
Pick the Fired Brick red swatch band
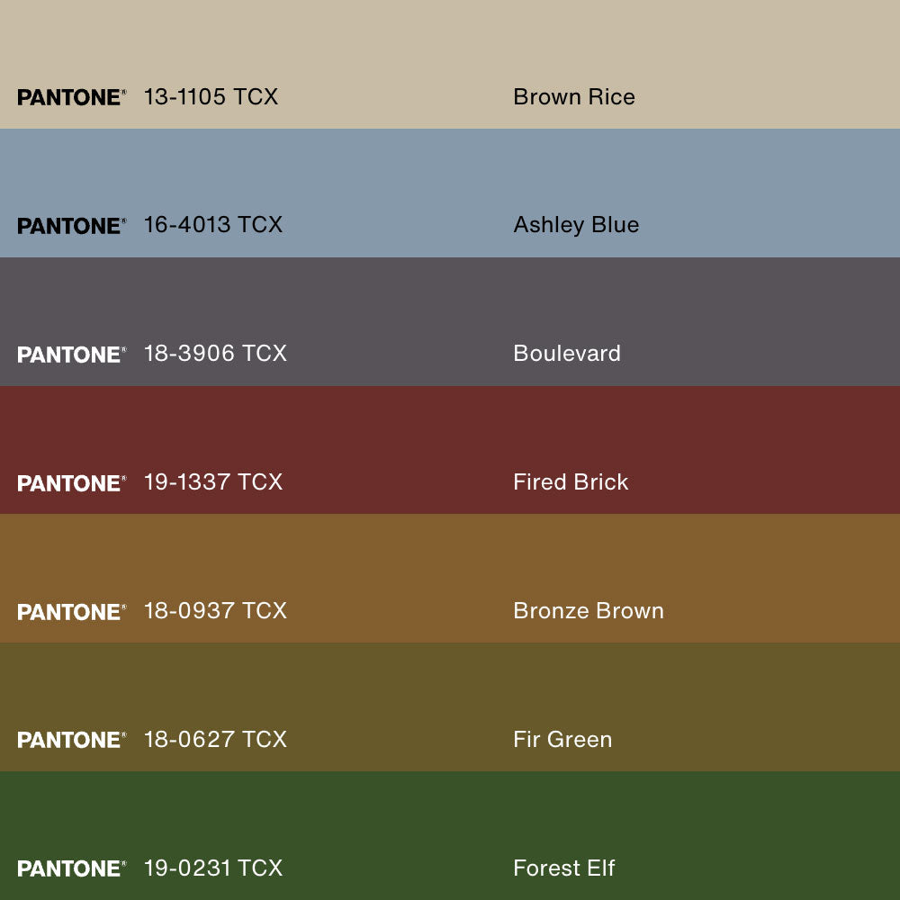(450, 427)
